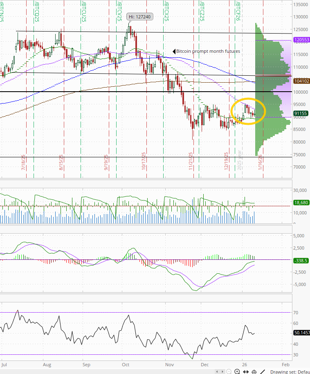310x374 pixels.
Task: Select the pan chart arrows tool
Action: (246, 372)
